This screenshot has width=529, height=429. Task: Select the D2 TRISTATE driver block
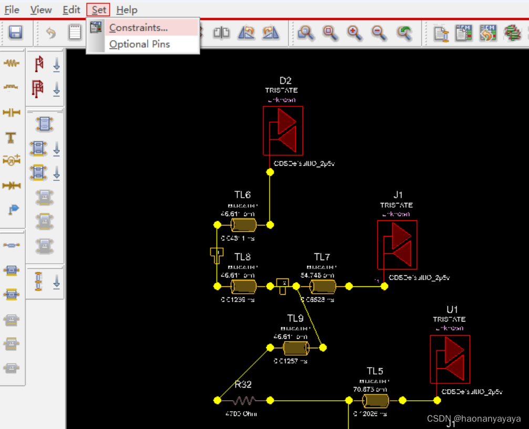pyautogui.click(x=283, y=131)
